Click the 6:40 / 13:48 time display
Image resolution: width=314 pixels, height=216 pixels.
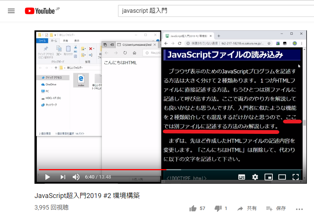click(98, 177)
